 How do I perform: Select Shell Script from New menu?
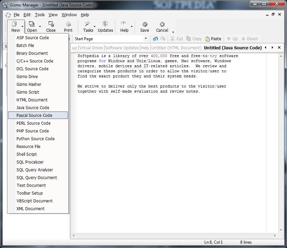click(x=38, y=154)
